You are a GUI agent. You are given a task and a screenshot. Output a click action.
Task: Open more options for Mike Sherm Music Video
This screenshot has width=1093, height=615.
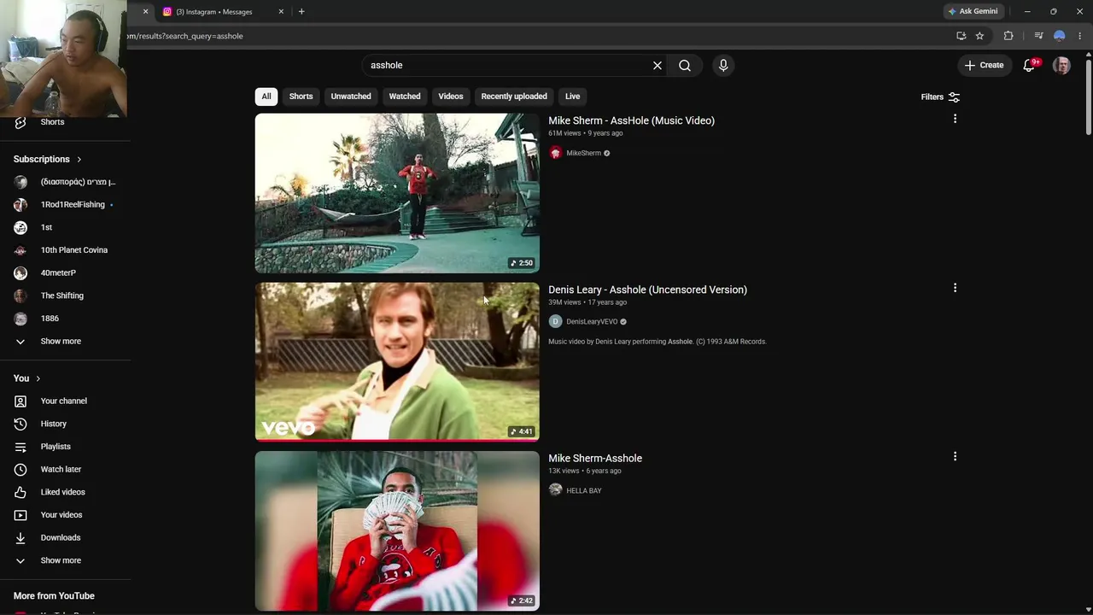tap(955, 119)
